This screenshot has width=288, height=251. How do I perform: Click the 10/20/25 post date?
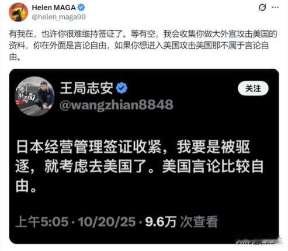(107, 222)
